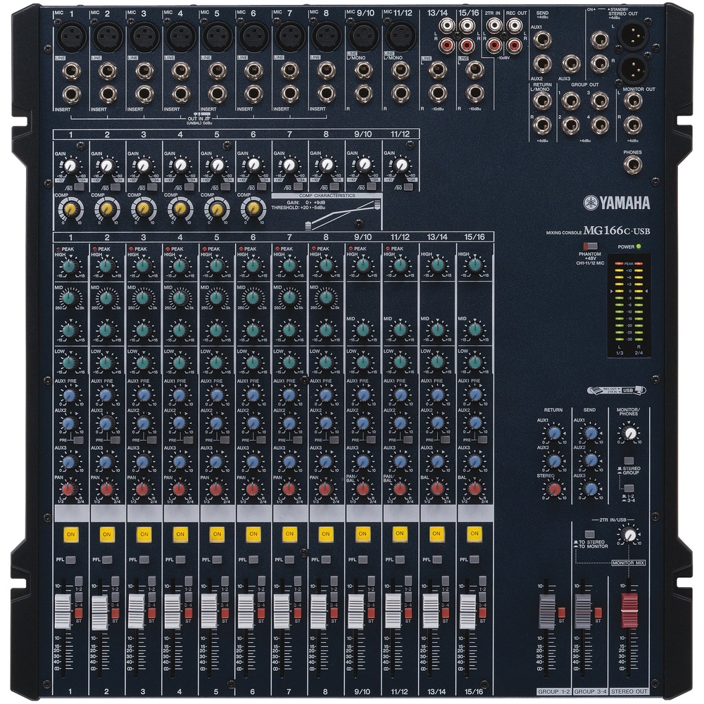Toggle the 1-2 / 3-4 group monitor switch
Screen dimensions: 704x704
pyautogui.click(x=629, y=488)
